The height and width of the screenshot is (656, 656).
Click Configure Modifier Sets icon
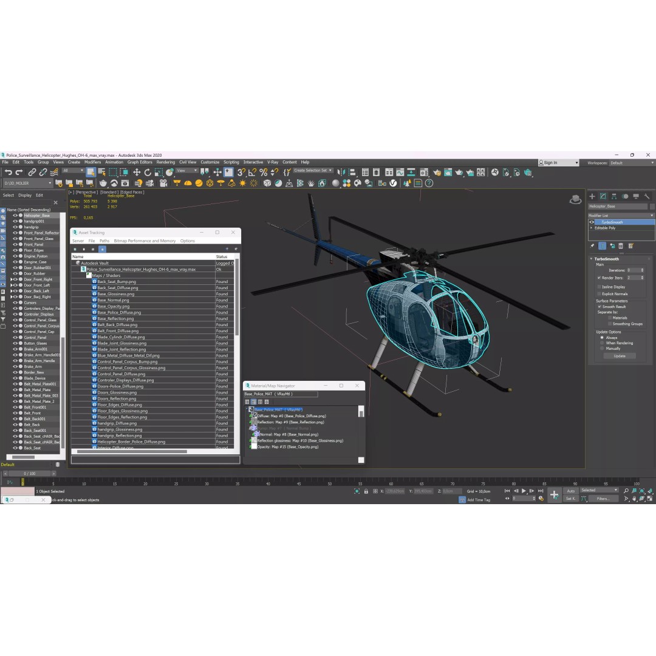[x=631, y=246]
